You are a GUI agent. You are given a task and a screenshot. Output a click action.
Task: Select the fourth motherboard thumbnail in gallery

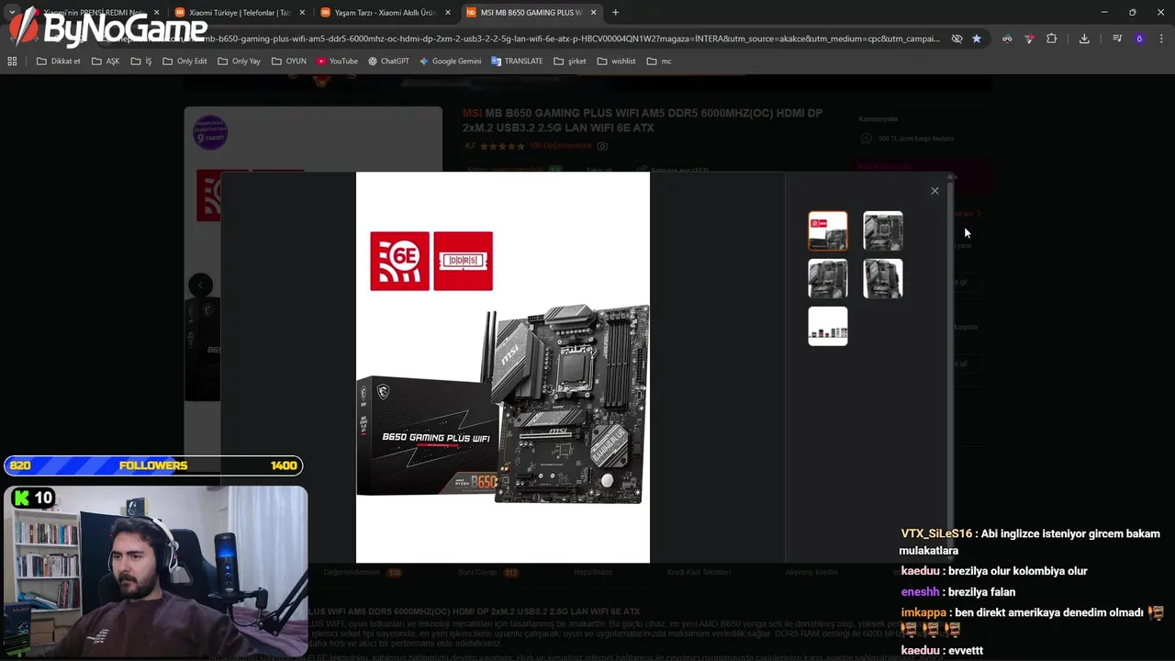pos(883,278)
